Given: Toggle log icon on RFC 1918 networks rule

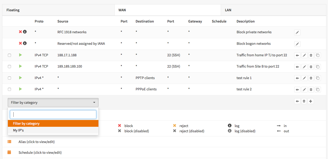Looking at the screenshot, I should click(25, 32).
